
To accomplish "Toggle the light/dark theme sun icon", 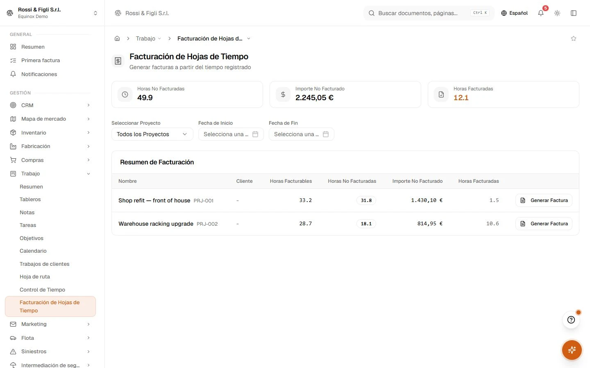I will [x=557, y=13].
